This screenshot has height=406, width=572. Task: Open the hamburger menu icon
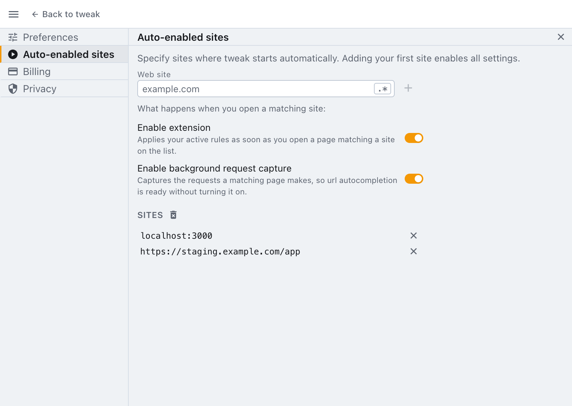(x=14, y=14)
